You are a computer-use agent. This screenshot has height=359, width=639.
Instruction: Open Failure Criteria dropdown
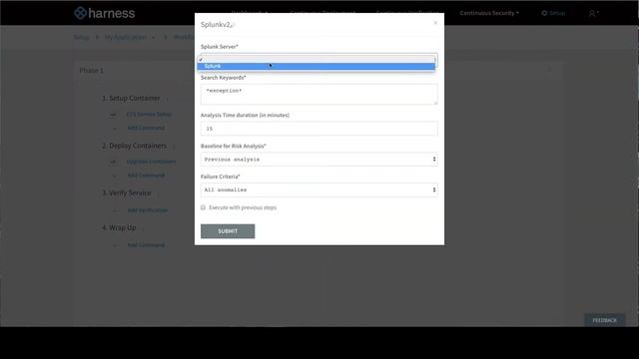[319, 189]
